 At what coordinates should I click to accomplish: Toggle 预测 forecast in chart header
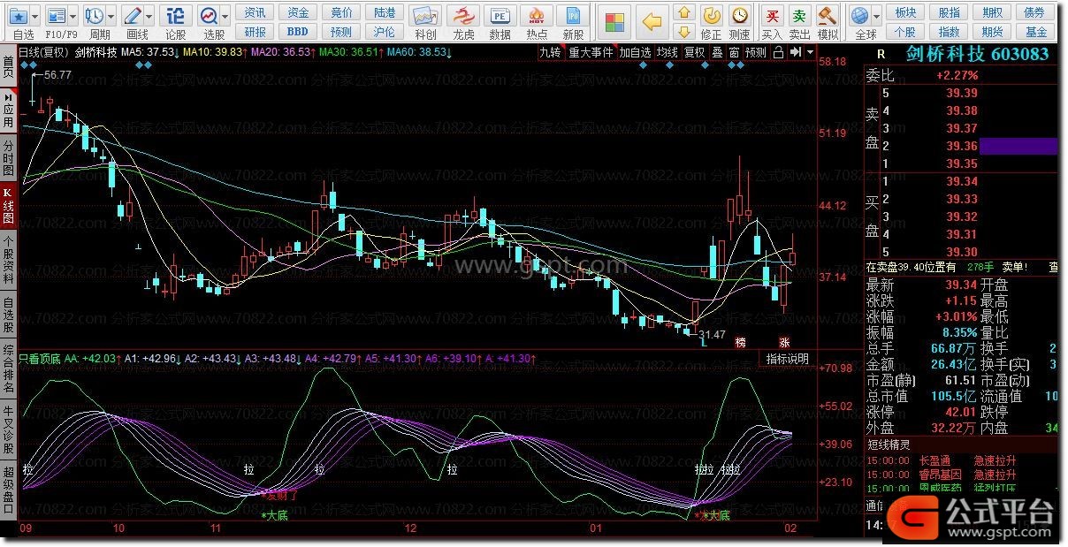(x=756, y=52)
